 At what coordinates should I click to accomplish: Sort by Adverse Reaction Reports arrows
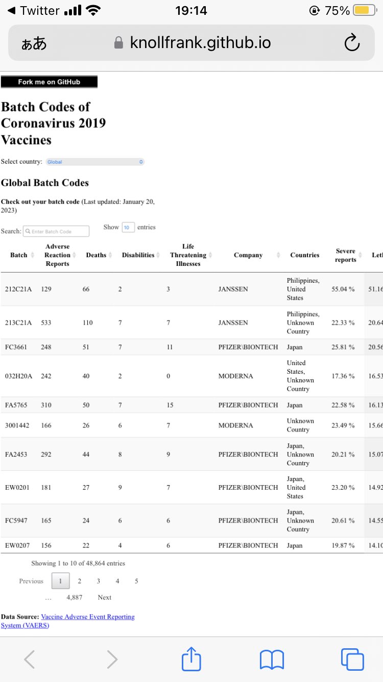pos(74,255)
